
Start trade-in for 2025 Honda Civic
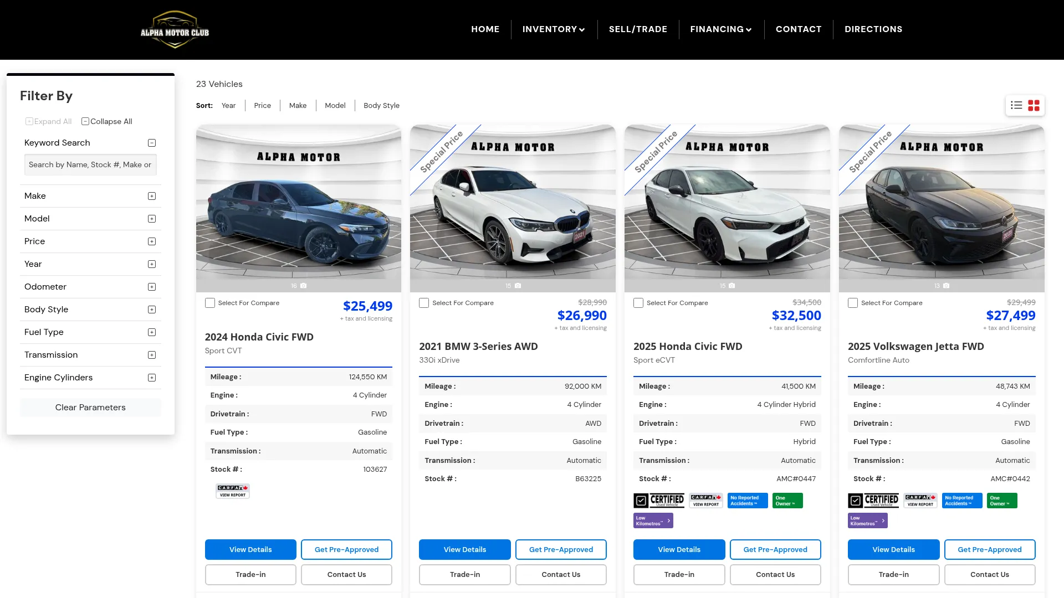[x=679, y=575]
